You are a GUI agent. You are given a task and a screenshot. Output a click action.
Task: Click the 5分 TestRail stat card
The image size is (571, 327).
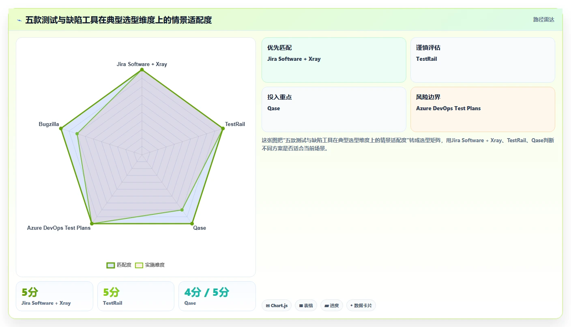pyautogui.click(x=136, y=296)
